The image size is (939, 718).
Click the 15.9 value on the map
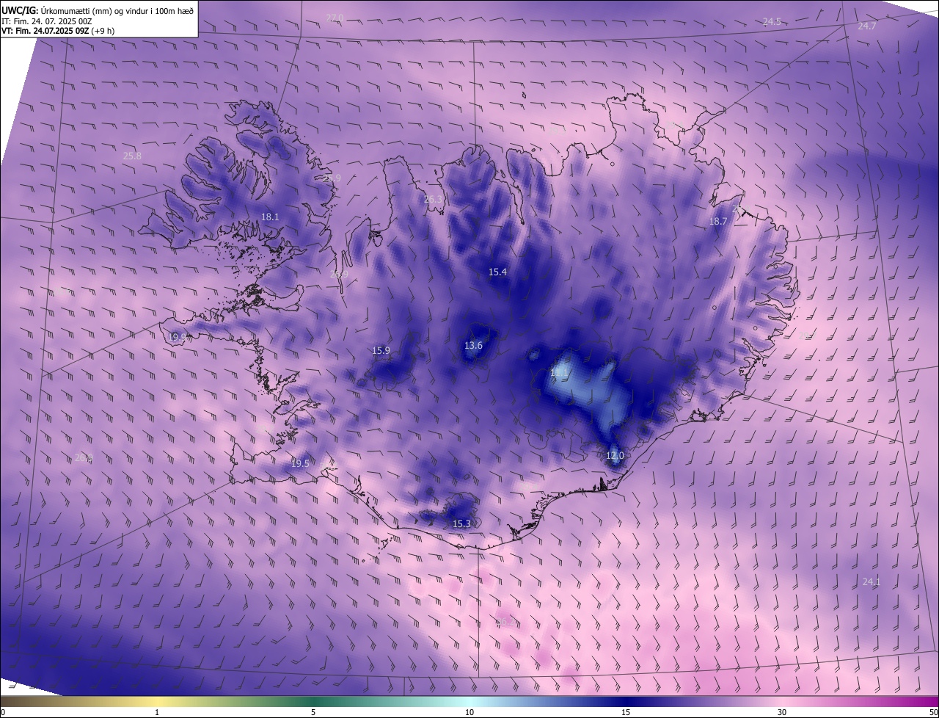pos(381,350)
